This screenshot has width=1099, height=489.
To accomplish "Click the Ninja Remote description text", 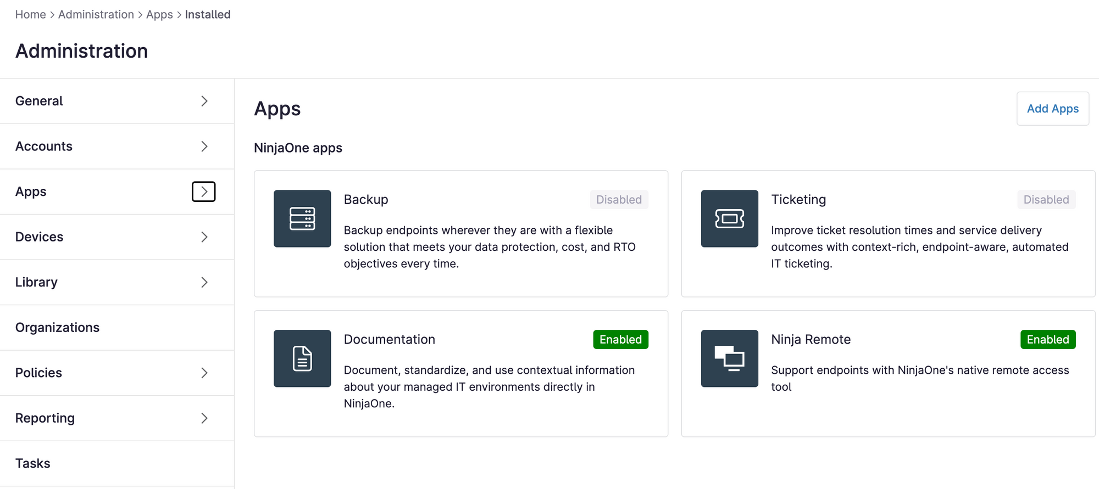I will tap(920, 379).
